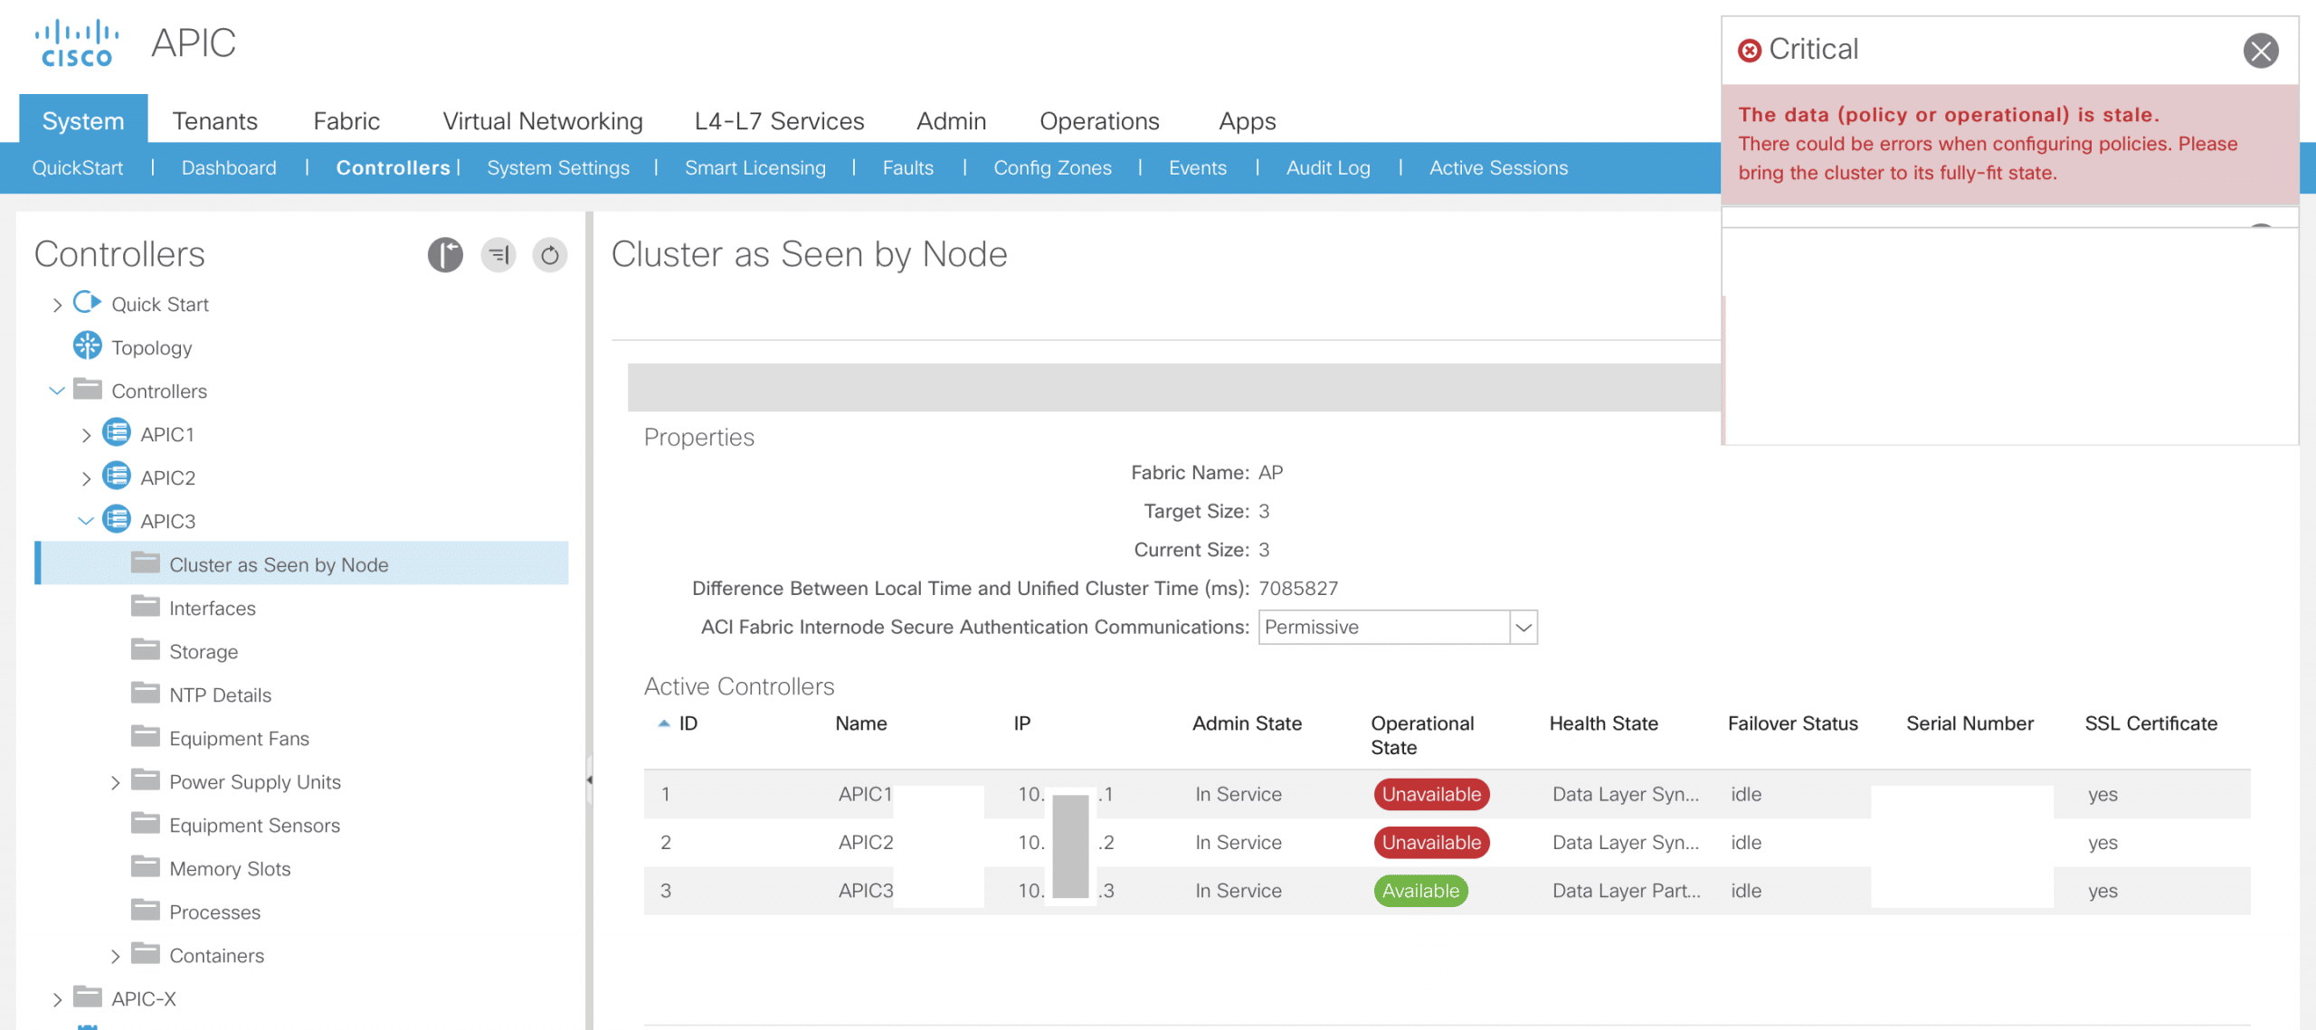Select the APIC1 controller node icon
The image size is (2316, 1030).
117,433
